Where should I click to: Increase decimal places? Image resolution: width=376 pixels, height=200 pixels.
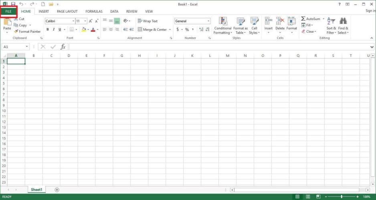pos(201,30)
